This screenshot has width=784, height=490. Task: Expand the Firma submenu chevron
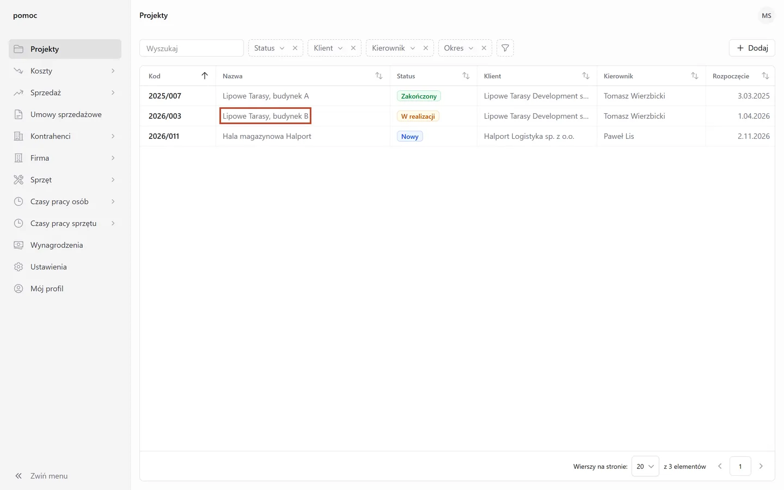[113, 158]
